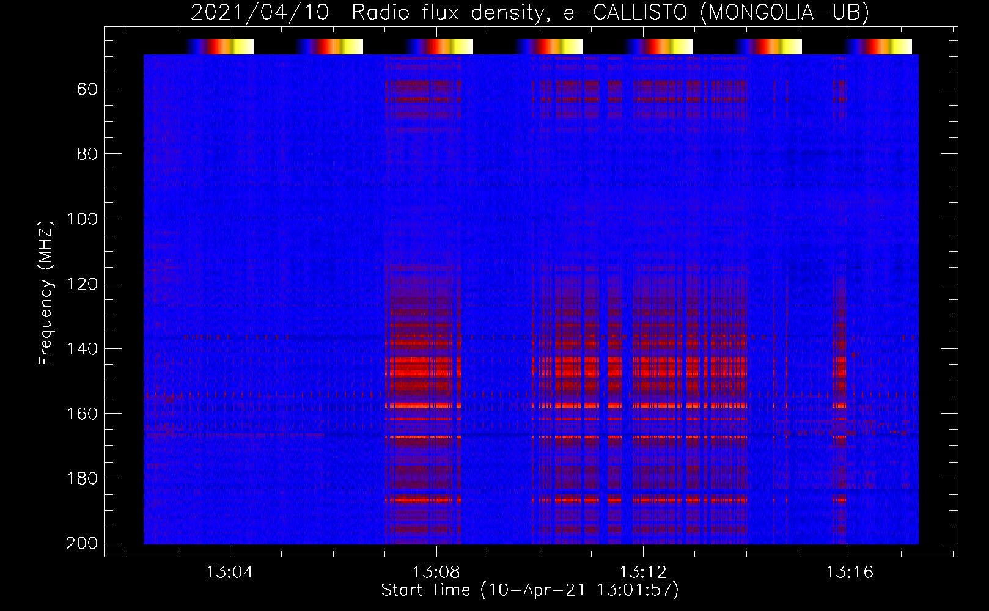Click the 200 MHz frequency label

tap(82, 543)
